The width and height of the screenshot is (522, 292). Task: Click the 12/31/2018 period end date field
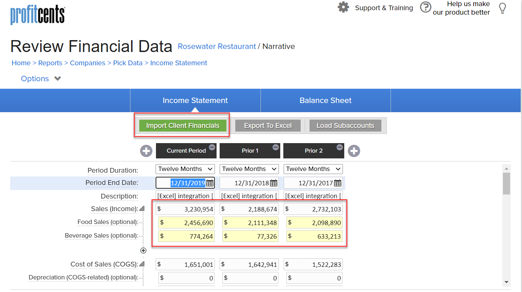pos(249,183)
